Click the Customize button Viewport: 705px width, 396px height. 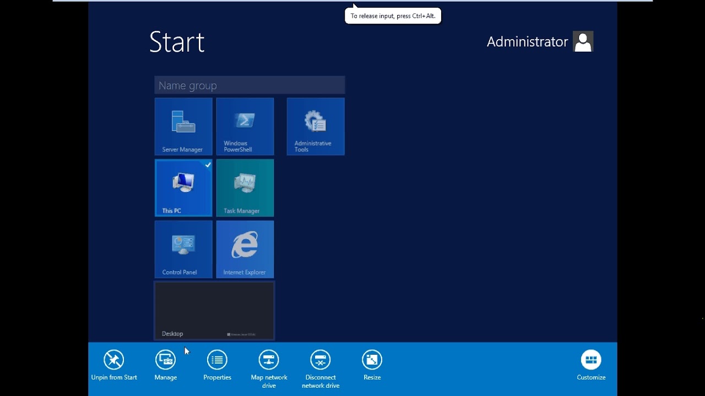(591, 366)
